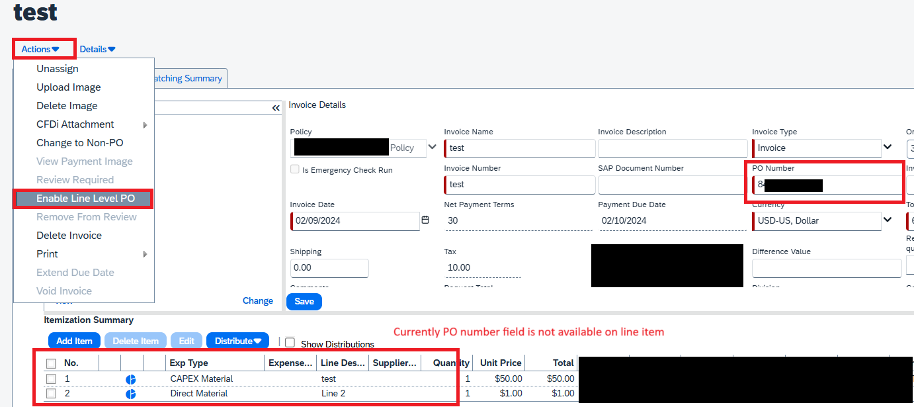Open the Details menu
Screen dimensions: 914x407
click(97, 49)
